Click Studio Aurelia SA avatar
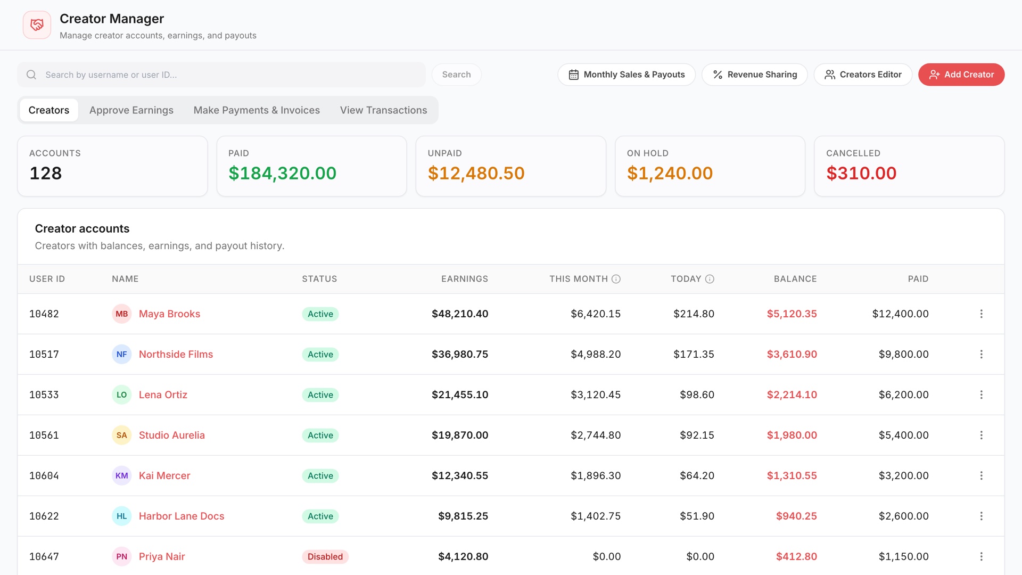Viewport: 1022px width, 575px height. click(121, 436)
